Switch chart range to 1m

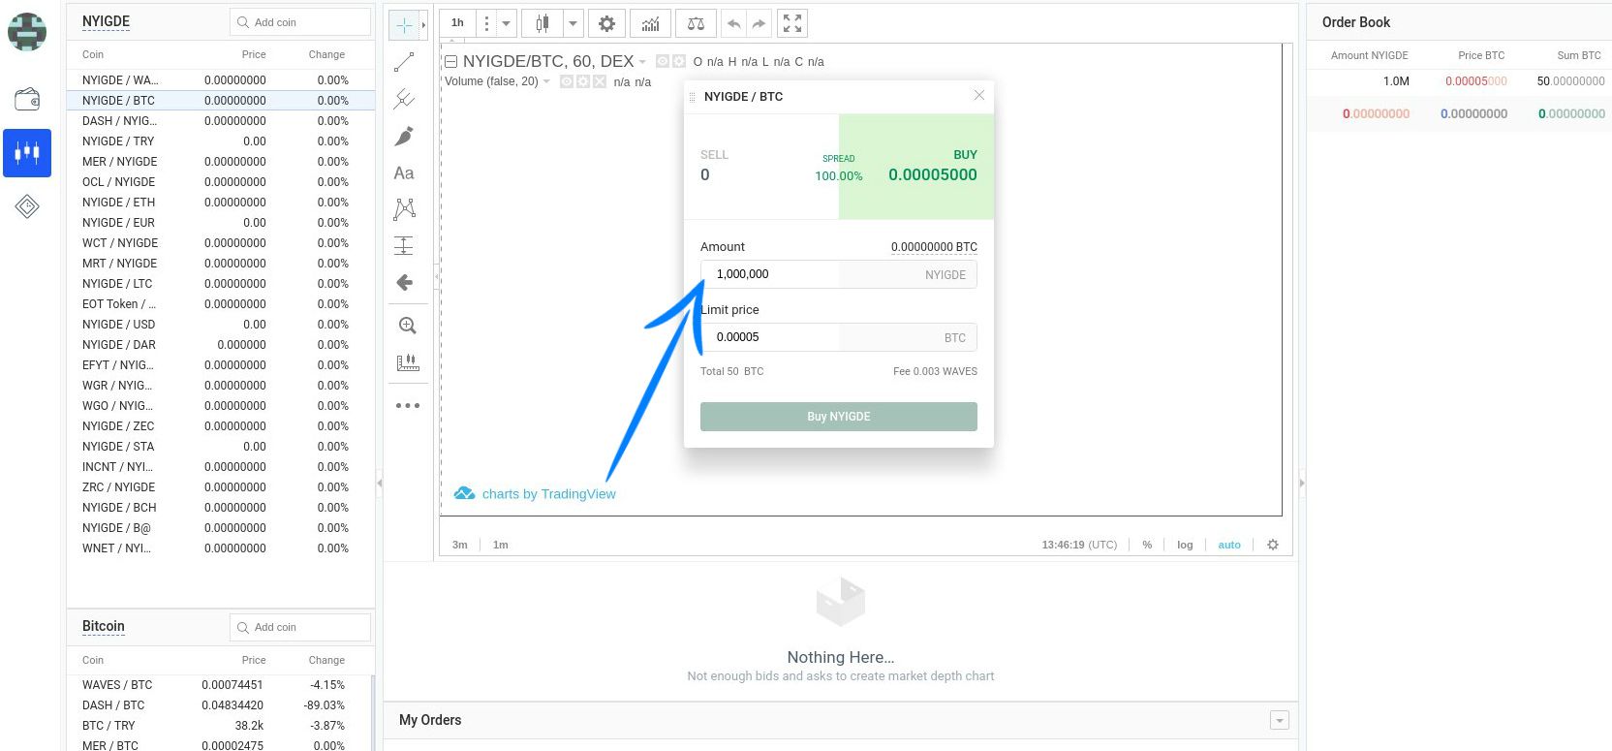tap(501, 545)
